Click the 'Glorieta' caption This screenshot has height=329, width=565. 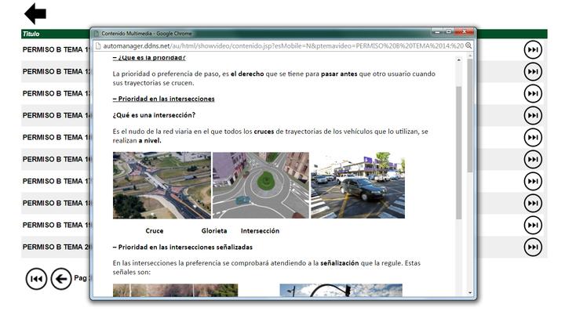214,231
